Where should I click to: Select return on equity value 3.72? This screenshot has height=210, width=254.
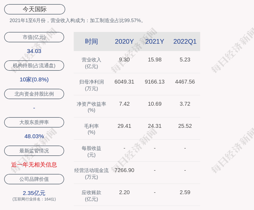click(185, 104)
